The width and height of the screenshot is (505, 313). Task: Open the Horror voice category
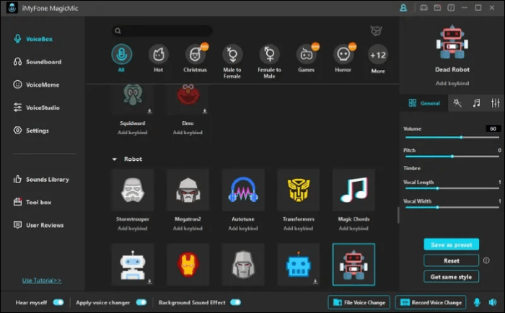[x=343, y=55]
